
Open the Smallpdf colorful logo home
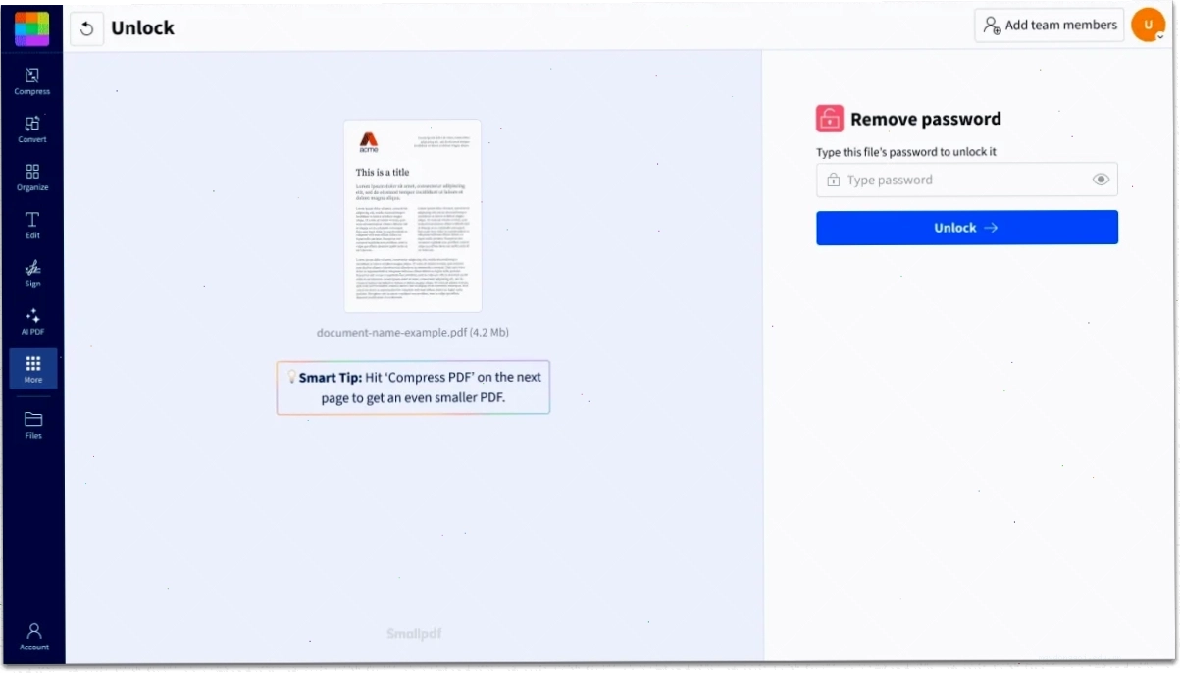31,28
